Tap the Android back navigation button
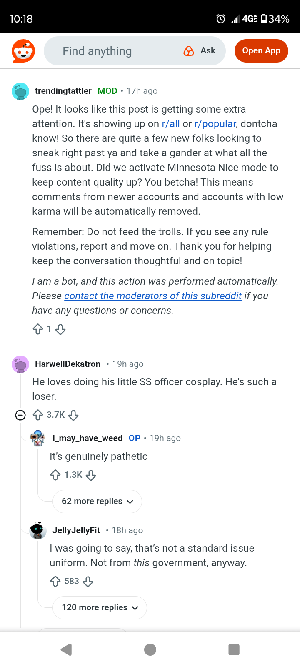 (x=66, y=649)
